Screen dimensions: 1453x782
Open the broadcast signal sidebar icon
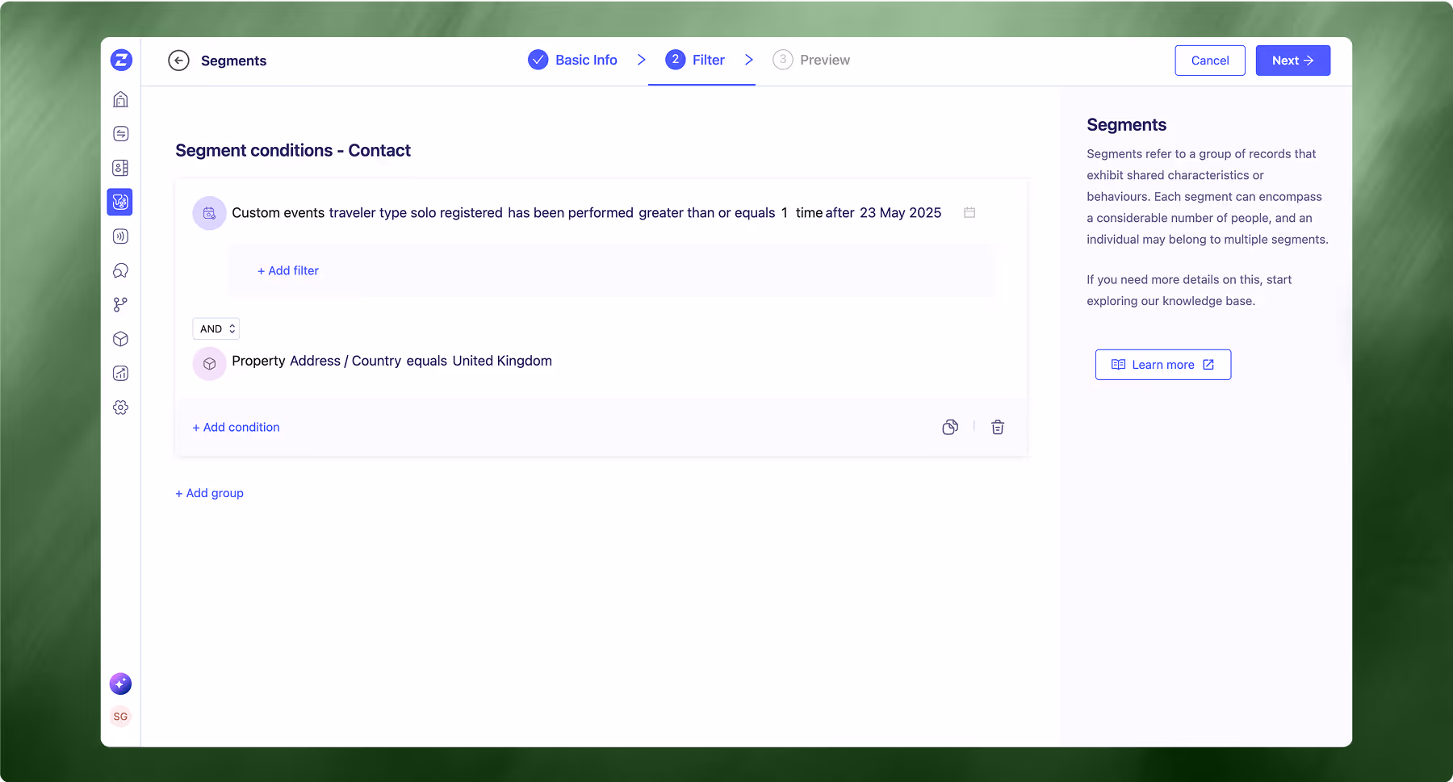click(120, 236)
